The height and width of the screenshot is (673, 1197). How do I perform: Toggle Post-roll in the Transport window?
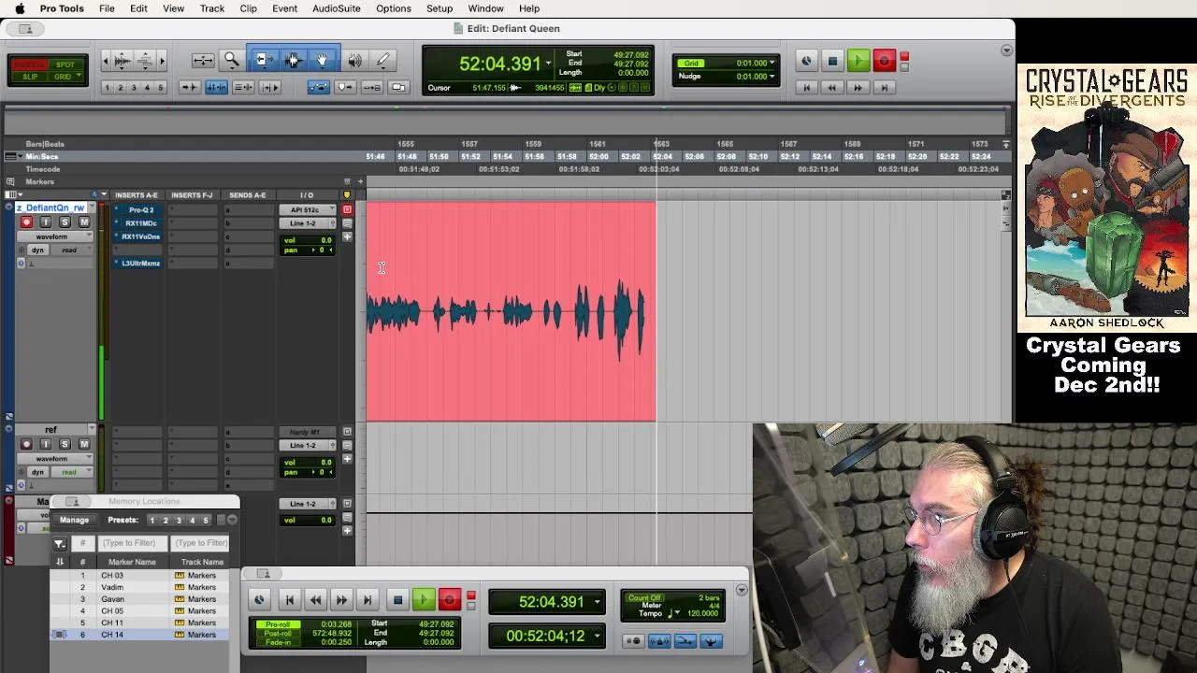278,634
